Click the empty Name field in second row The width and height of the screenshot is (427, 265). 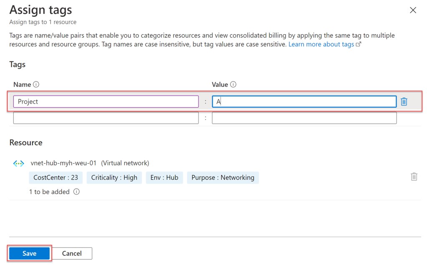pyautogui.click(x=106, y=118)
